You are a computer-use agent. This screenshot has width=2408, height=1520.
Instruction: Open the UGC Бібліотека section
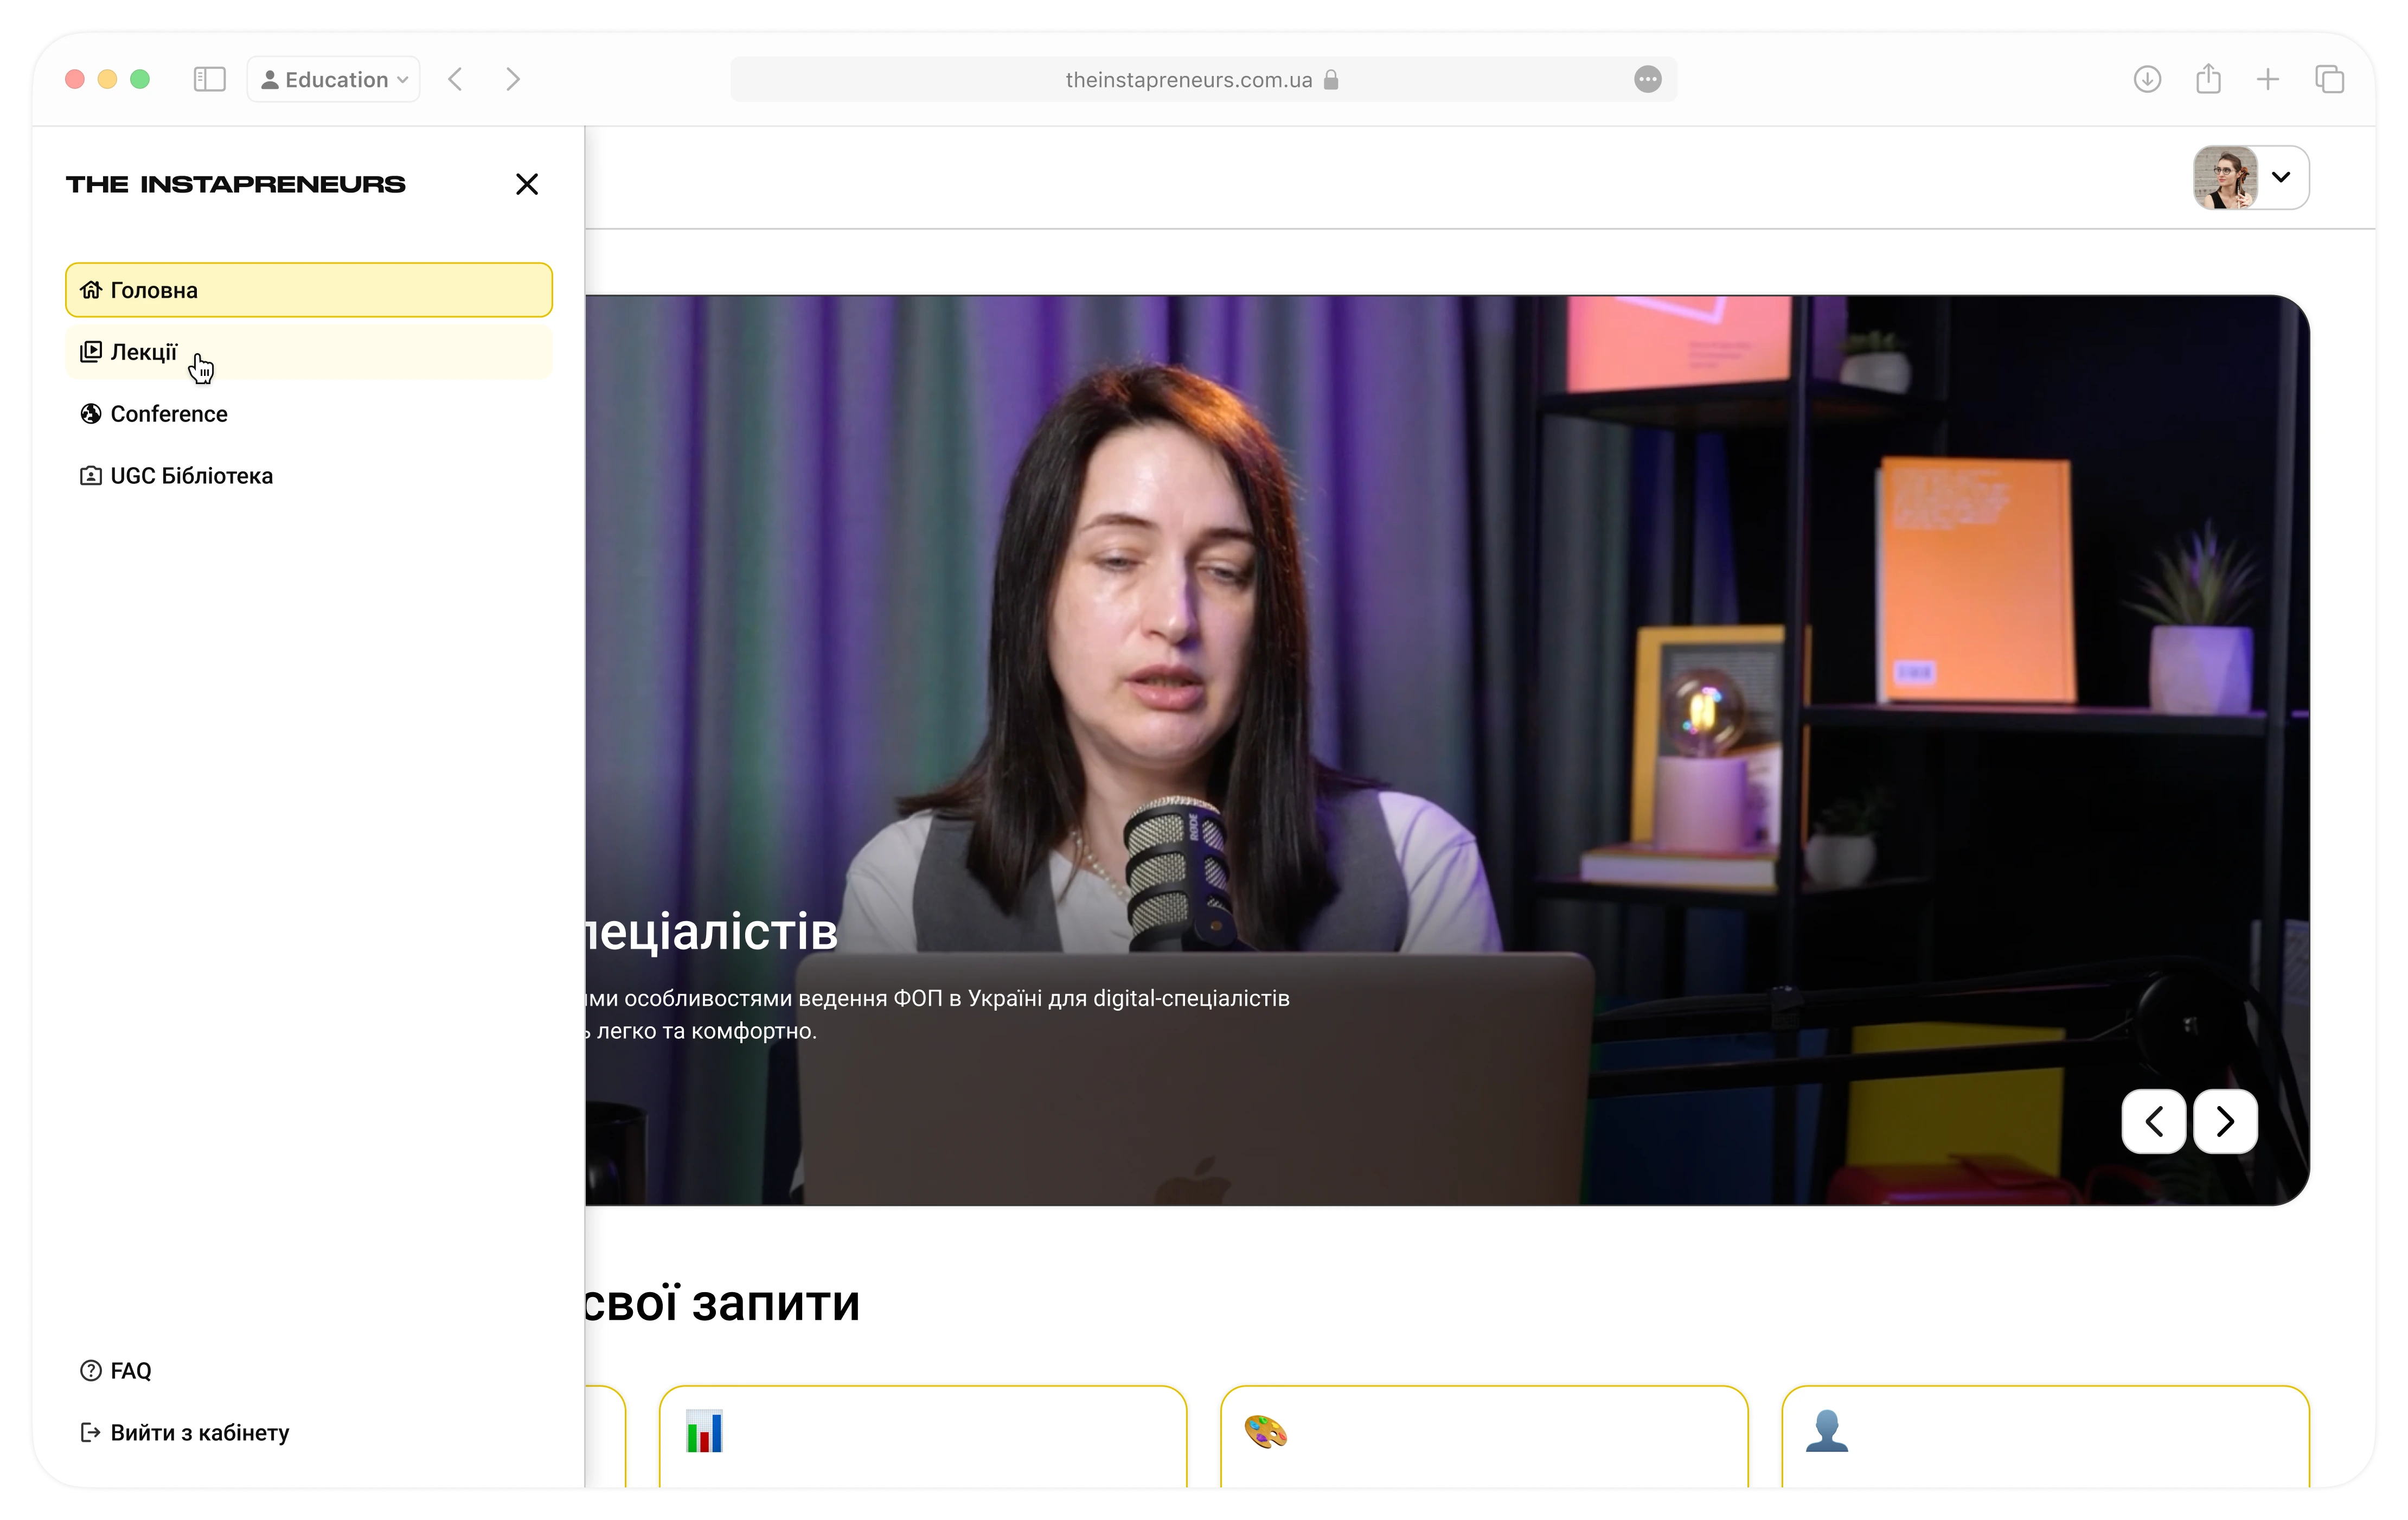coord(190,476)
